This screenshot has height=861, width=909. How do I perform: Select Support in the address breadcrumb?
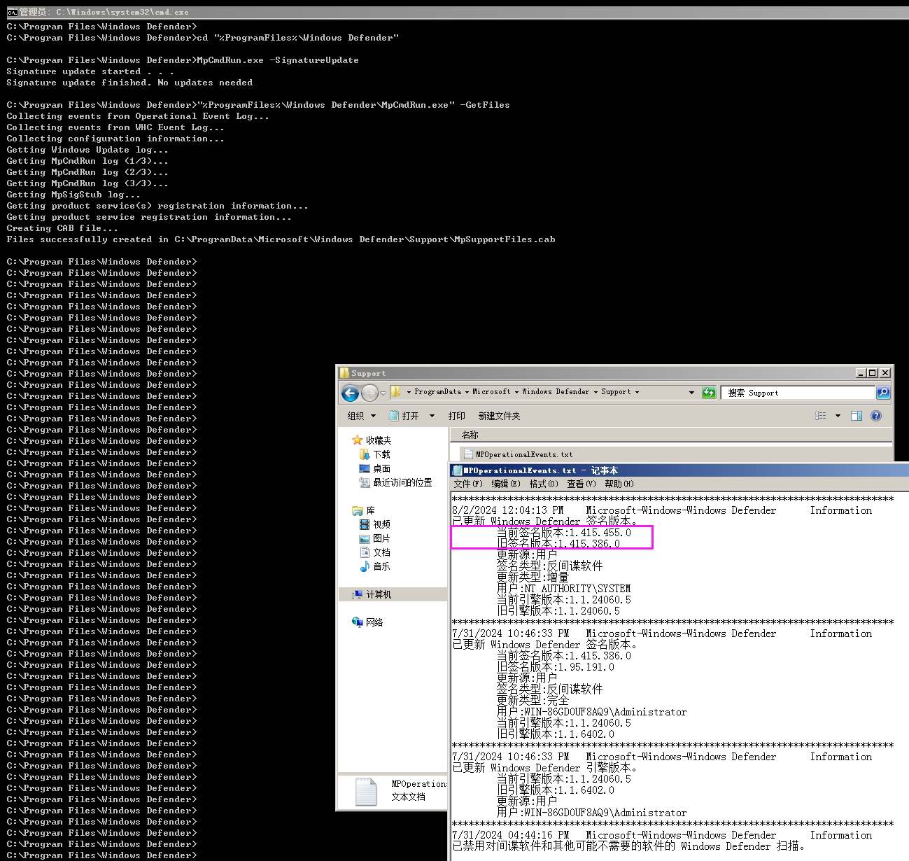(616, 392)
